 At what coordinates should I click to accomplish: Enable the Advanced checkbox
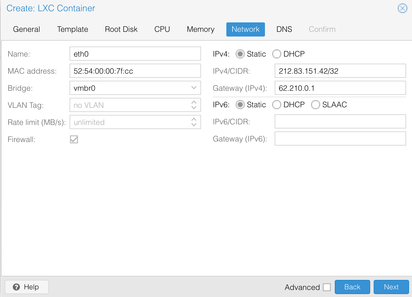pyautogui.click(x=327, y=287)
